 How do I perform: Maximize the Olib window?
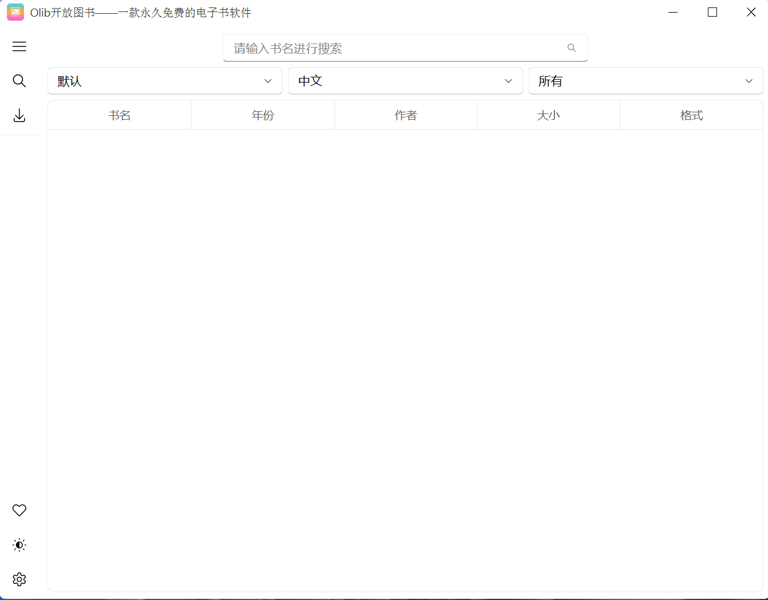point(712,12)
